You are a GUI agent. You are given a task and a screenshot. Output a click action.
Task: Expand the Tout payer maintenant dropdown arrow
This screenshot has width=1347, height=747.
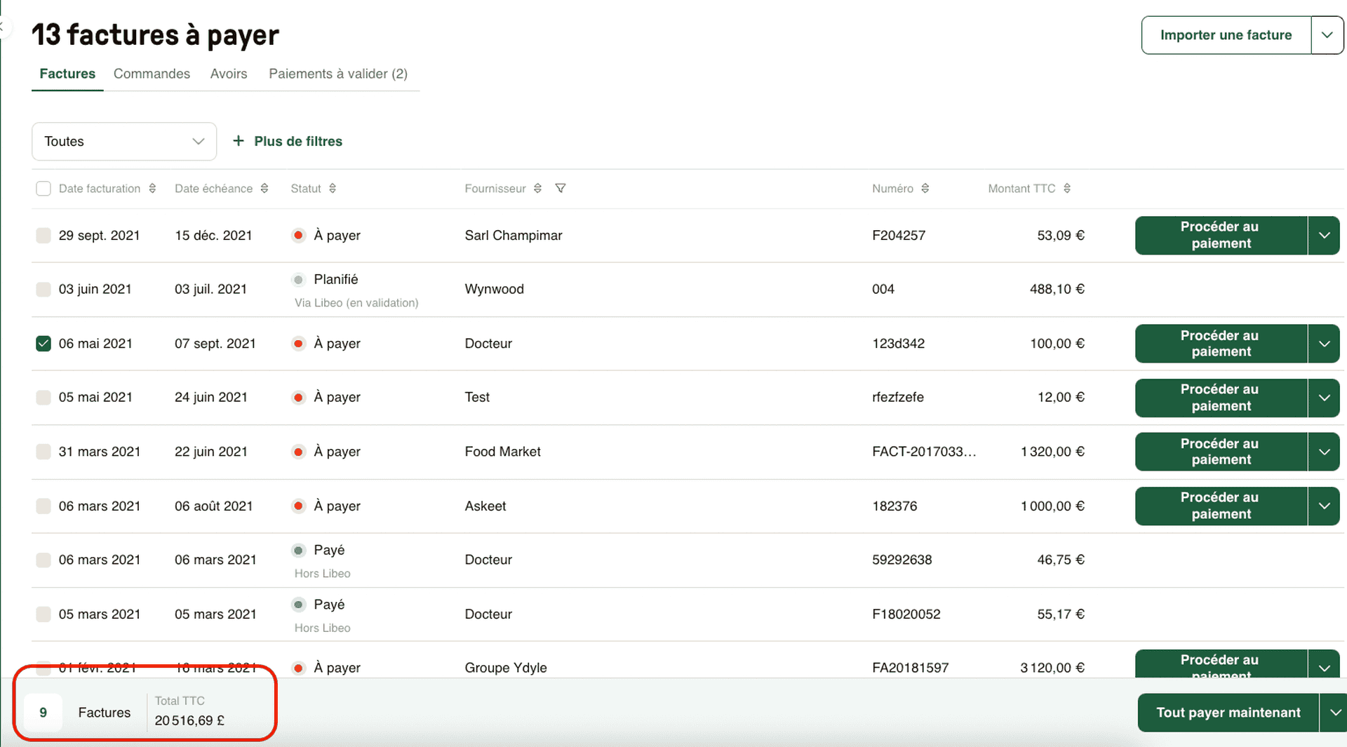pyautogui.click(x=1334, y=713)
